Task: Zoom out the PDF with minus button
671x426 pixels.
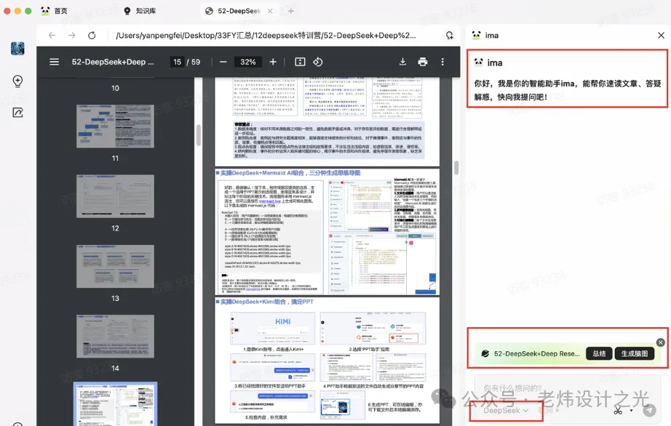Action: click(x=223, y=62)
